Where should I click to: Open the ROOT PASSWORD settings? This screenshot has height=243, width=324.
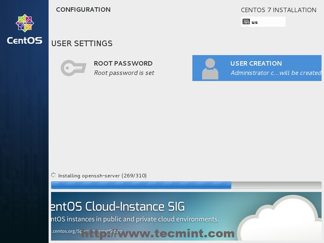(123, 64)
